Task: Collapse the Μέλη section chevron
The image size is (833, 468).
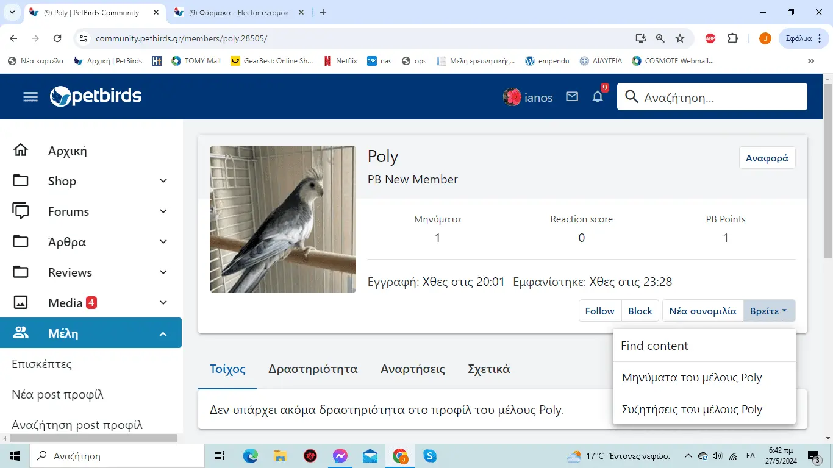Action: point(163,333)
